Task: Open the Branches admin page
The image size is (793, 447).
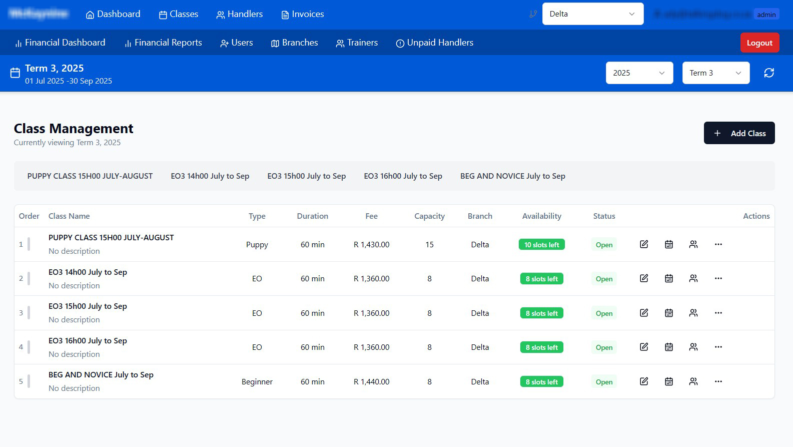Action: click(x=295, y=43)
